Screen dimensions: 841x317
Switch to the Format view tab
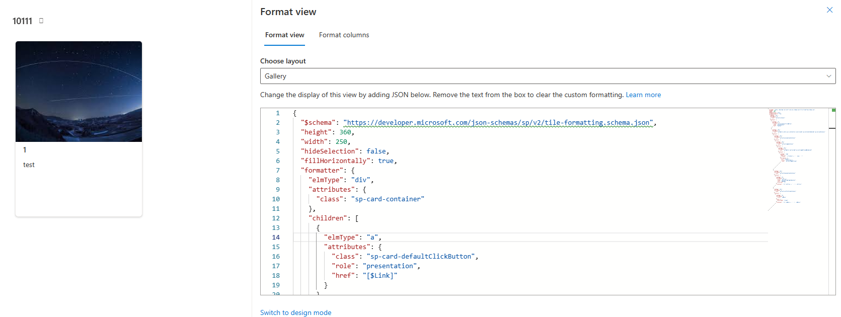(284, 35)
